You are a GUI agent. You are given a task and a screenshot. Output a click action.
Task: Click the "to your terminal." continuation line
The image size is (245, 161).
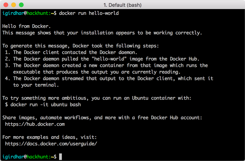click(36, 85)
